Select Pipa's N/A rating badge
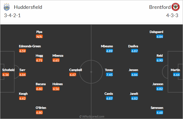The width and height of the screenshot is (183, 119). (x=39, y=36)
